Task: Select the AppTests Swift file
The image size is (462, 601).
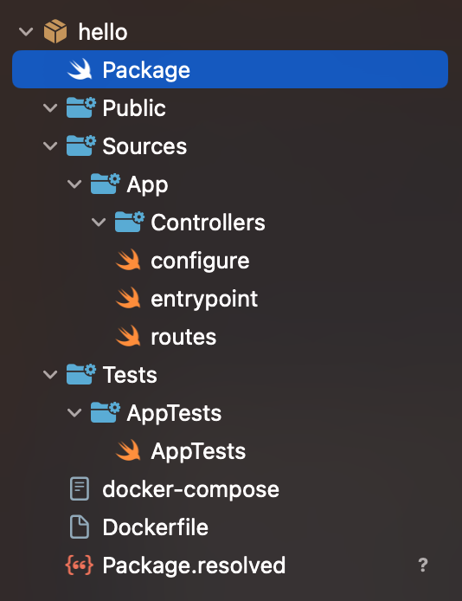Action: pyautogui.click(x=181, y=450)
